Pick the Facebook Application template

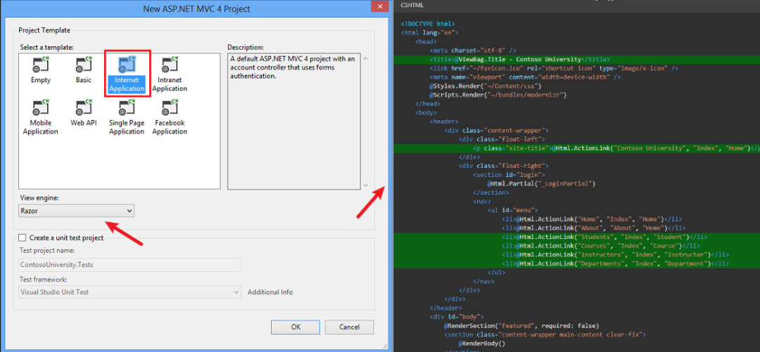coord(169,117)
